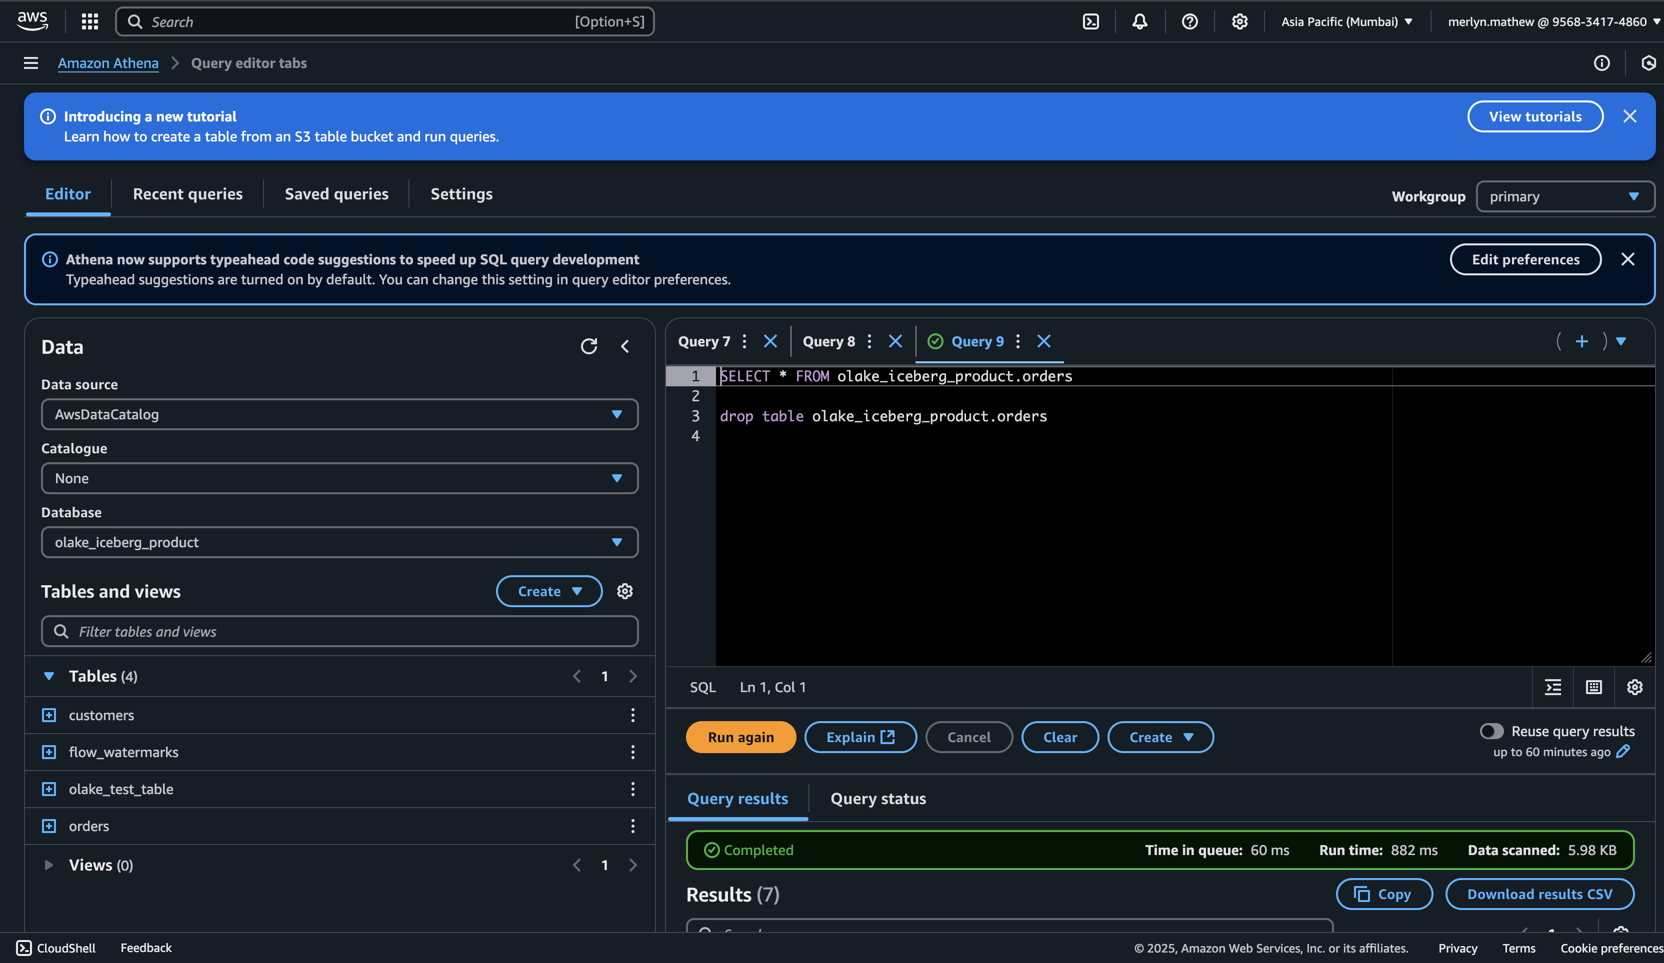Collapse the Data panel with the arrow
Screen dimensions: 1664x963
[x=624, y=346]
